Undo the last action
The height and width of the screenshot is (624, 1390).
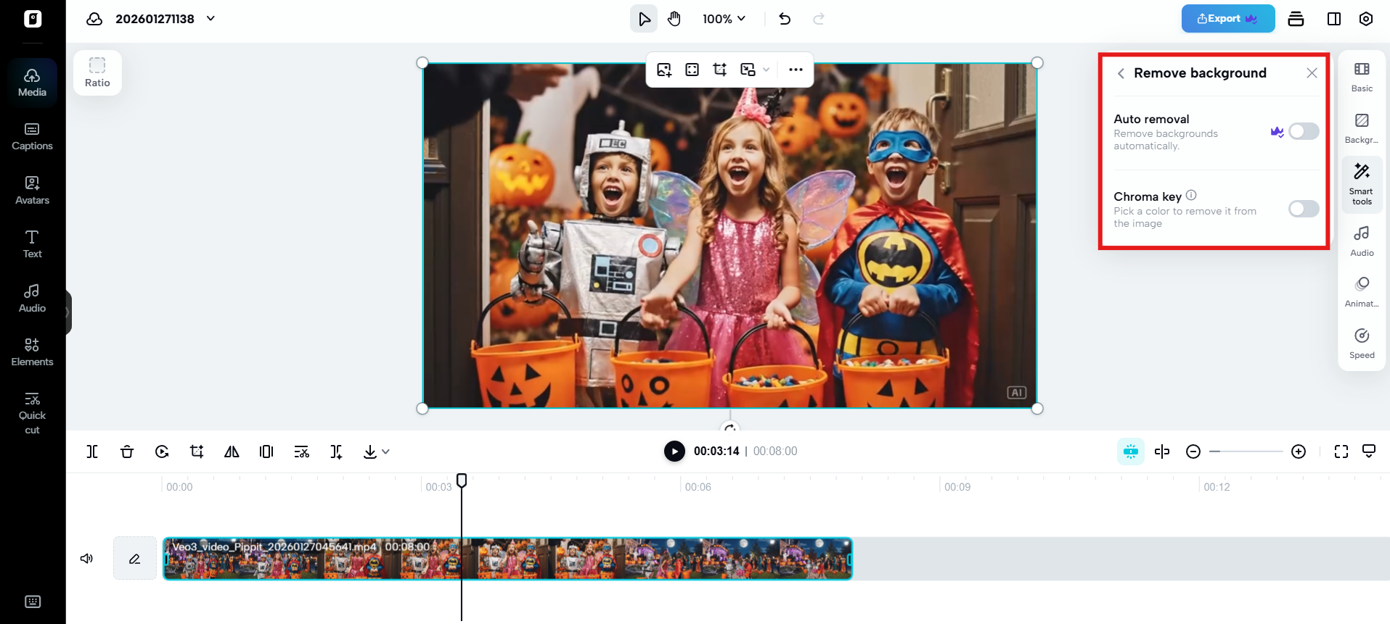click(x=785, y=19)
